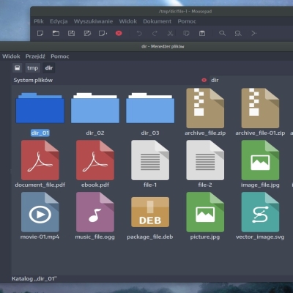
Task: Cut selection using the scissors icon
Action: (170, 33)
